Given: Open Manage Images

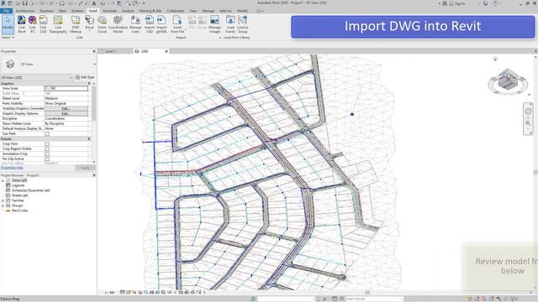Looking at the screenshot, I should tap(214, 24).
